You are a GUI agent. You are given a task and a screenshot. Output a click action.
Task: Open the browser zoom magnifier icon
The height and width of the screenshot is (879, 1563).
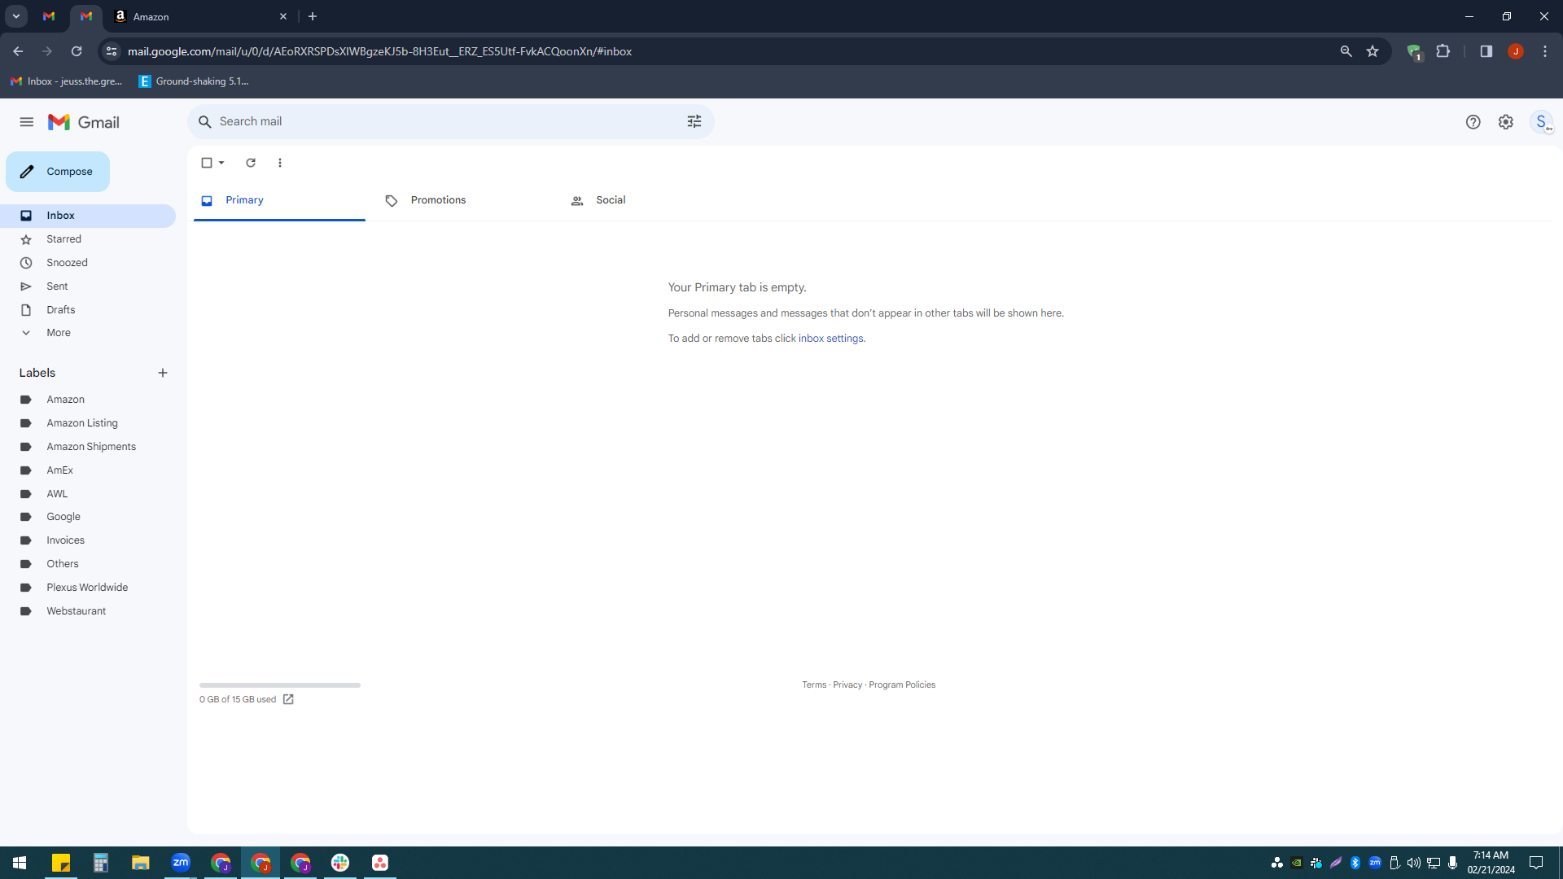coord(1346,51)
